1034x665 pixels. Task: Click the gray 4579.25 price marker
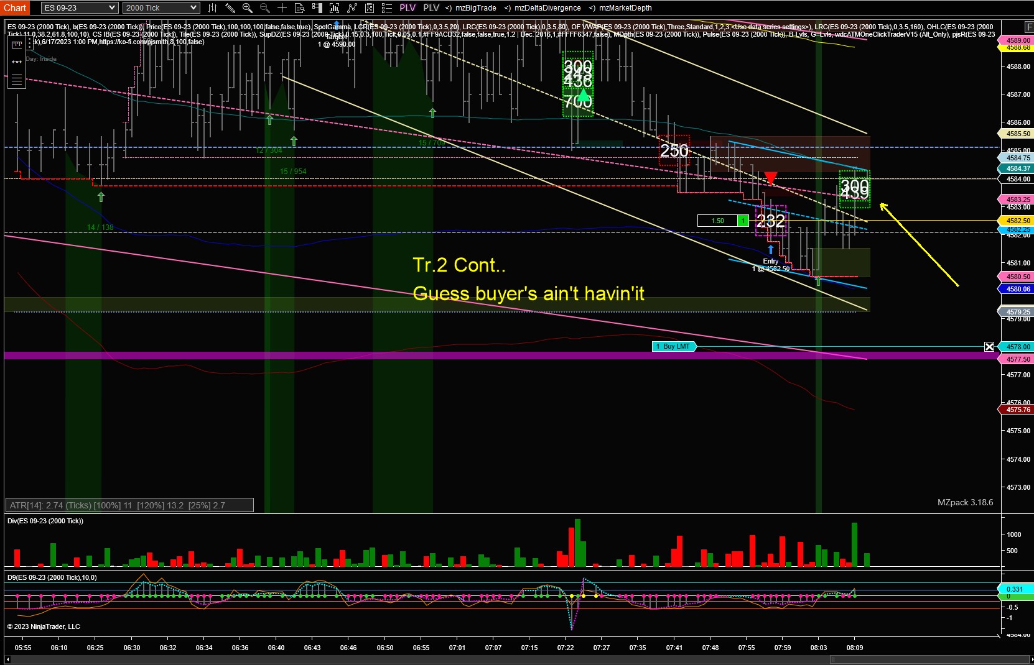click(1015, 312)
